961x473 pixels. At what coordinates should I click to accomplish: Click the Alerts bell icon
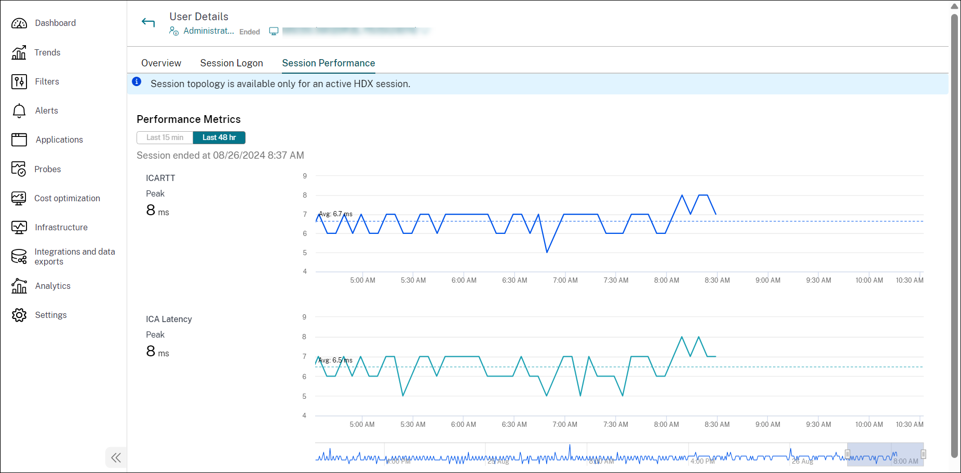pos(19,110)
